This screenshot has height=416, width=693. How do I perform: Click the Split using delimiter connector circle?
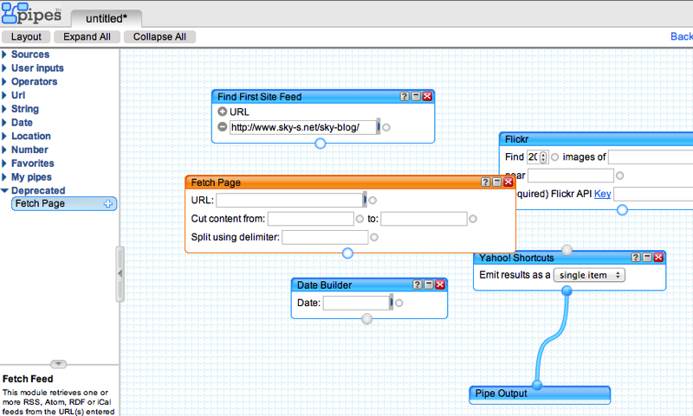374,237
